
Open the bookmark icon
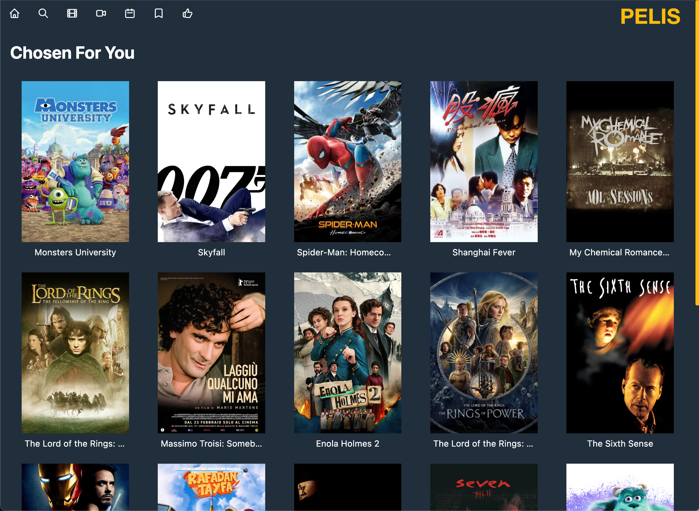coord(159,14)
